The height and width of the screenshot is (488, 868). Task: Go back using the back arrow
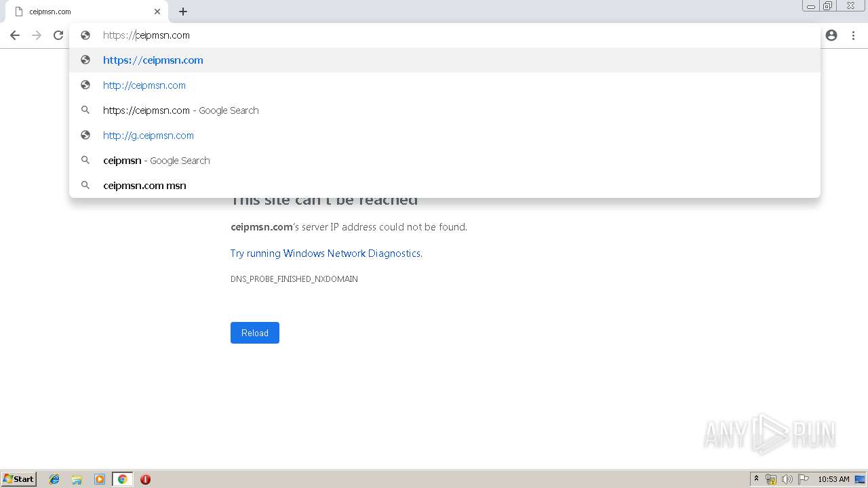pos(15,35)
